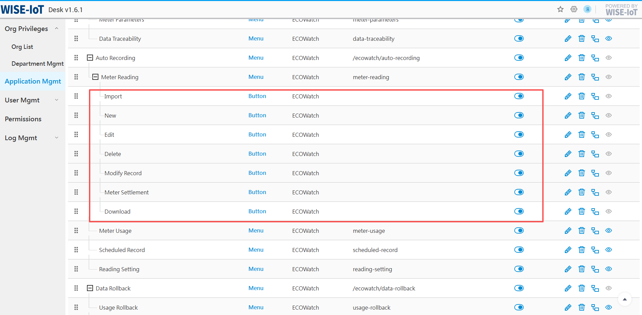Image resolution: width=642 pixels, height=315 pixels.
Task: Delete the Import button row via trash icon
Action: click(581, 96)
